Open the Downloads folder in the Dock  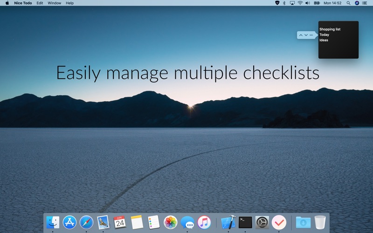click(304, 223)
